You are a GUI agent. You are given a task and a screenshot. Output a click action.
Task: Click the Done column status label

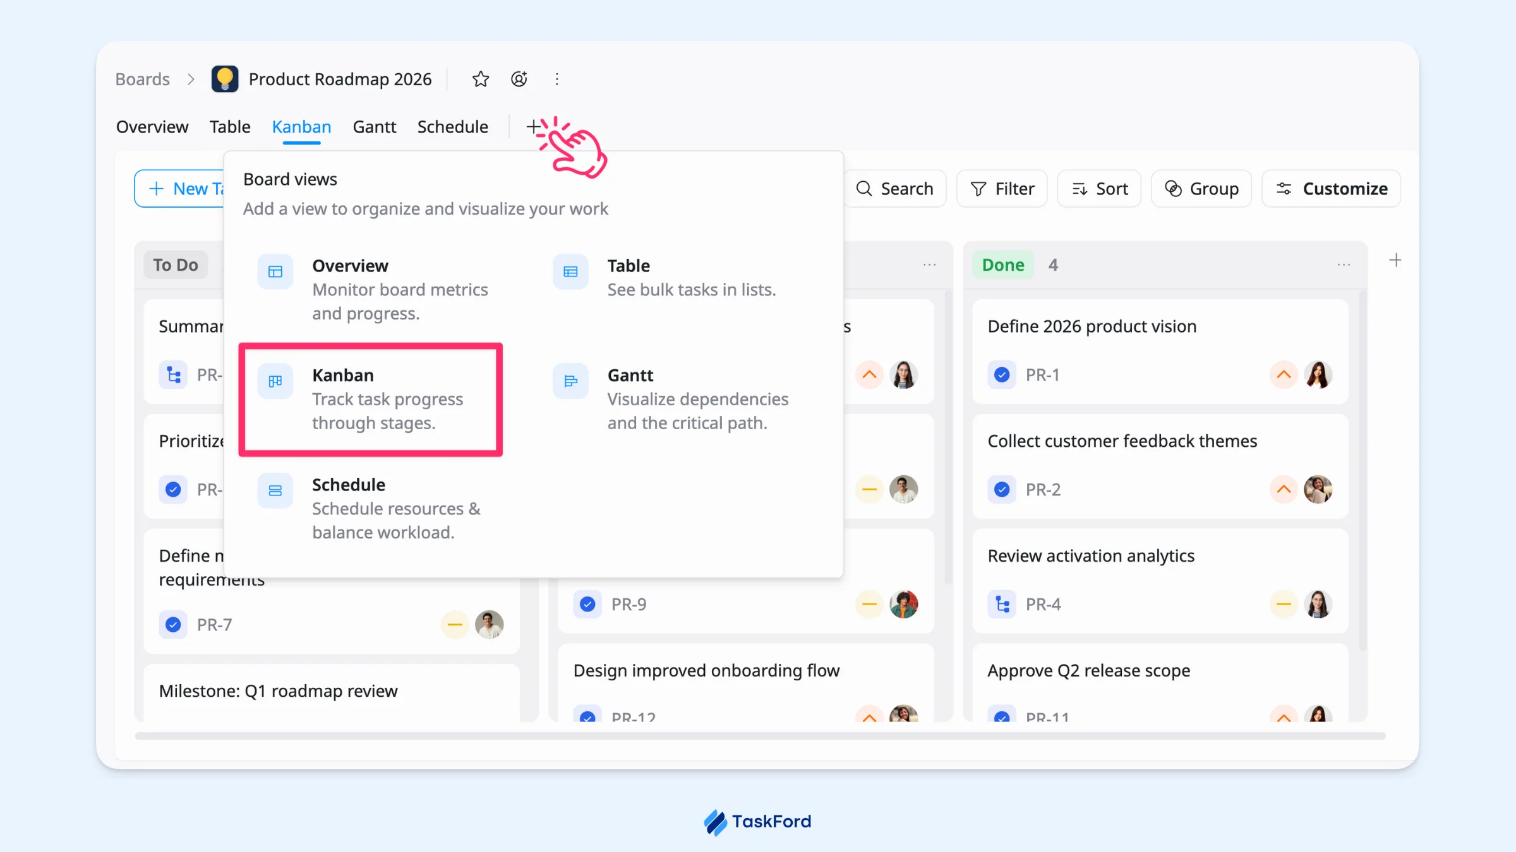1003,265
